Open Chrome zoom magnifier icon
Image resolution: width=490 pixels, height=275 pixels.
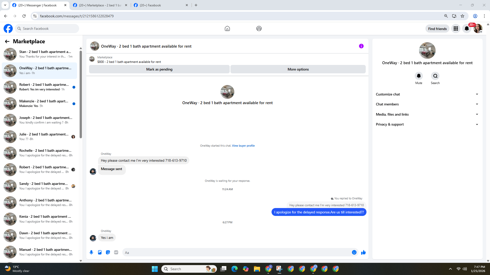446,16
